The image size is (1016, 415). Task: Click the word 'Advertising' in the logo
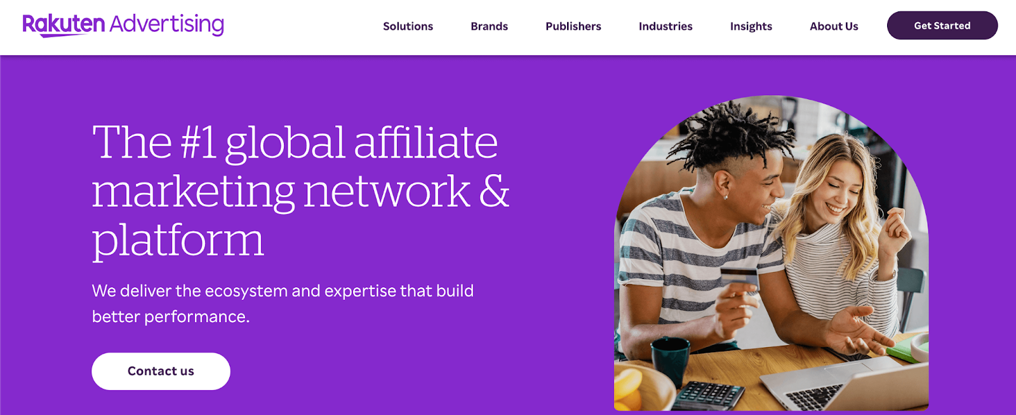coord(167,25)
